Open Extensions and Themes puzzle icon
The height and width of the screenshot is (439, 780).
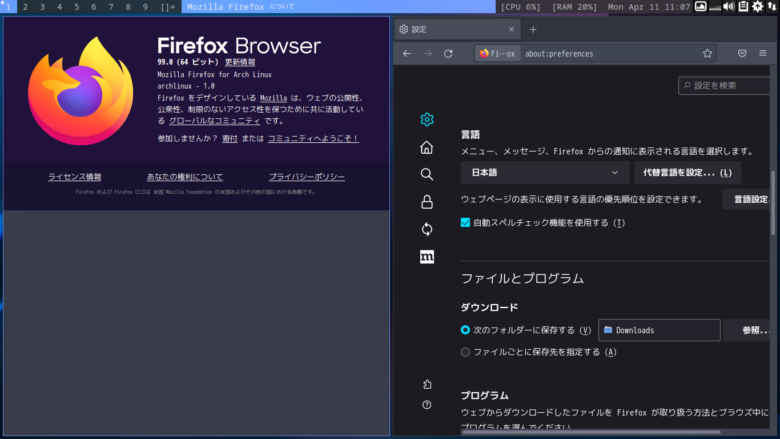pos(427,384)
